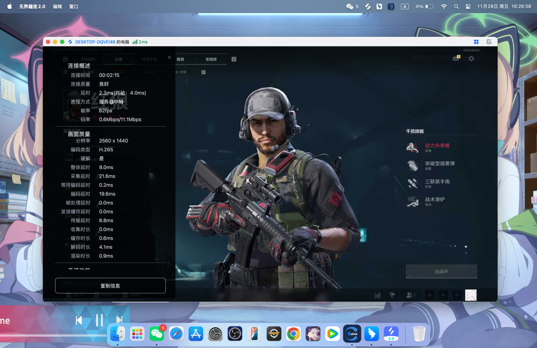
Task: Open the bar chart stats icon
Action: click(x=377, y=295)
